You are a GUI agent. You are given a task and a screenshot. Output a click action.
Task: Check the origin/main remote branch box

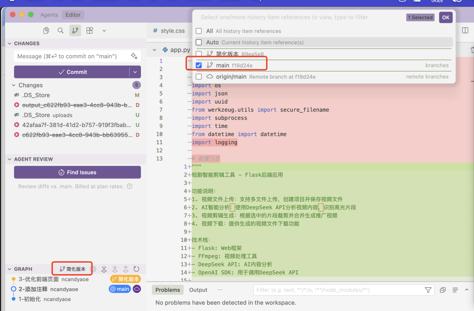pyautogui.click(x=199, y=77)
